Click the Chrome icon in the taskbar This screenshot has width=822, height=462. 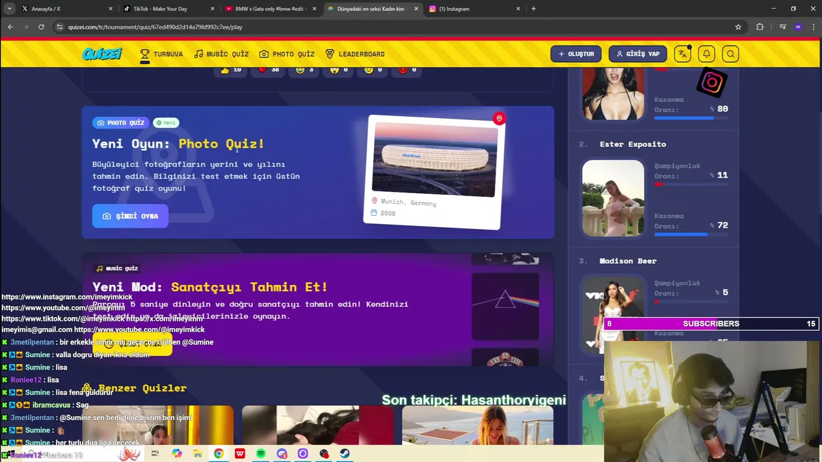tap(218, 454)
